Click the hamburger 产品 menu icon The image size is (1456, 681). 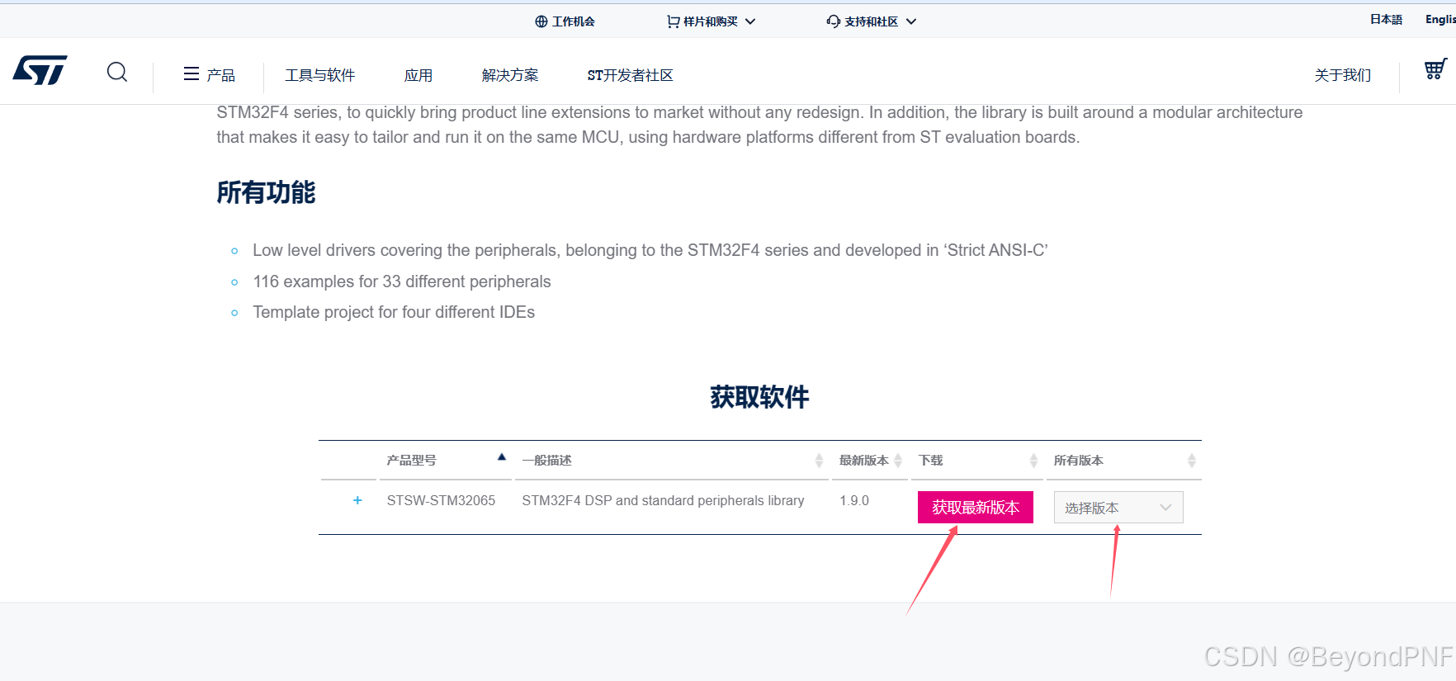pos(191,74)
